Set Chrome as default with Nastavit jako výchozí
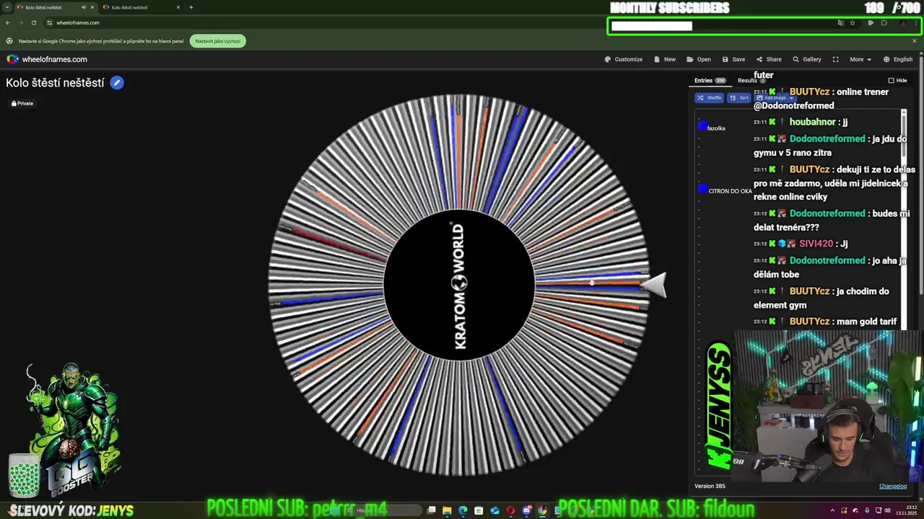The height and width of the screenshot is (519, 924). pos(218,41)
